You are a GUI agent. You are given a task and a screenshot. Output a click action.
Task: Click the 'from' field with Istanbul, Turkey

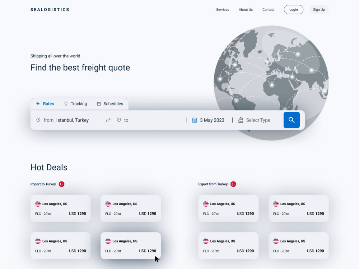(62, 120)
